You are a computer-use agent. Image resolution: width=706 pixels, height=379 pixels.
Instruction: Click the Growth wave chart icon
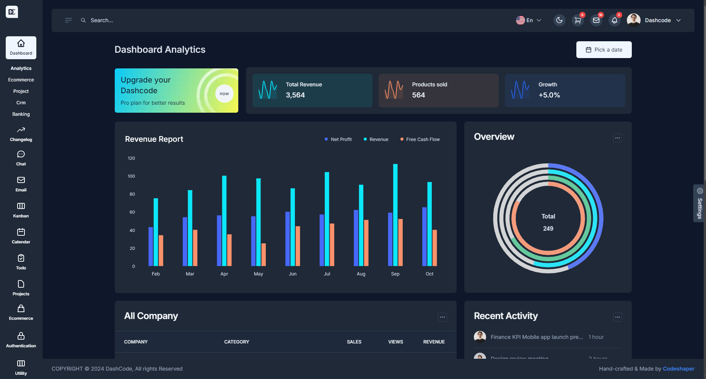520,90
